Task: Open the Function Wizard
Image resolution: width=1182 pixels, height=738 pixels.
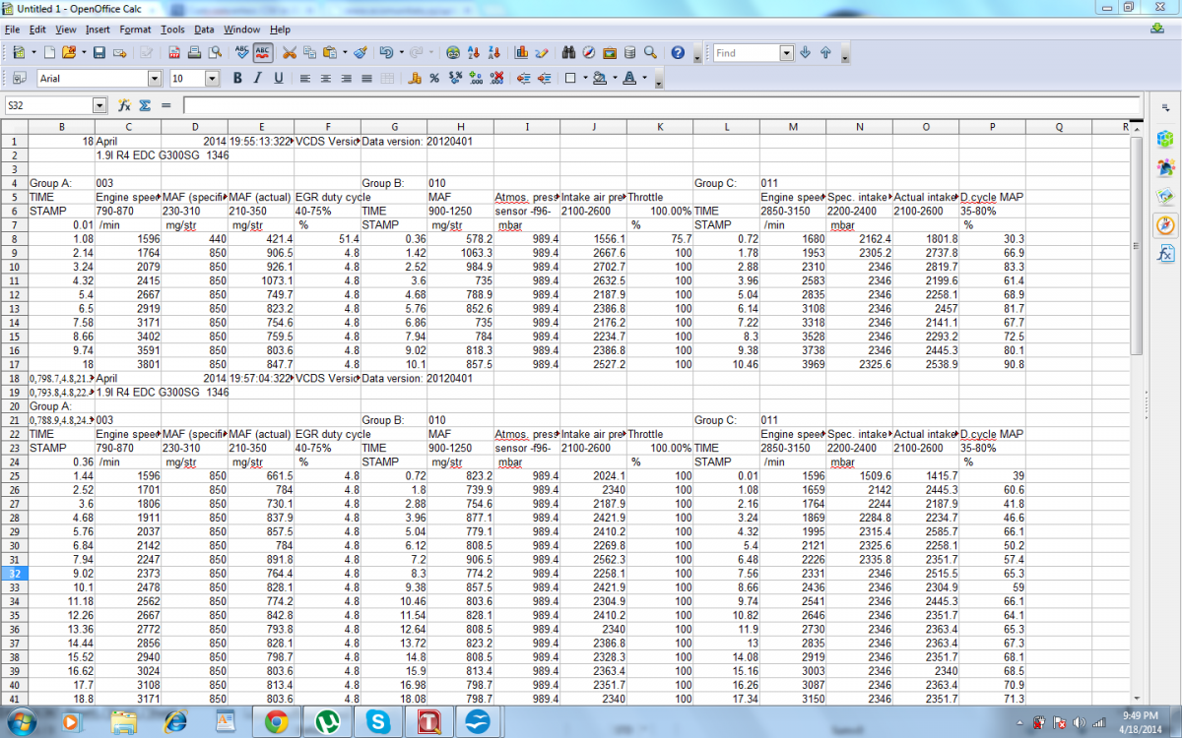Action: pos(125,105)
